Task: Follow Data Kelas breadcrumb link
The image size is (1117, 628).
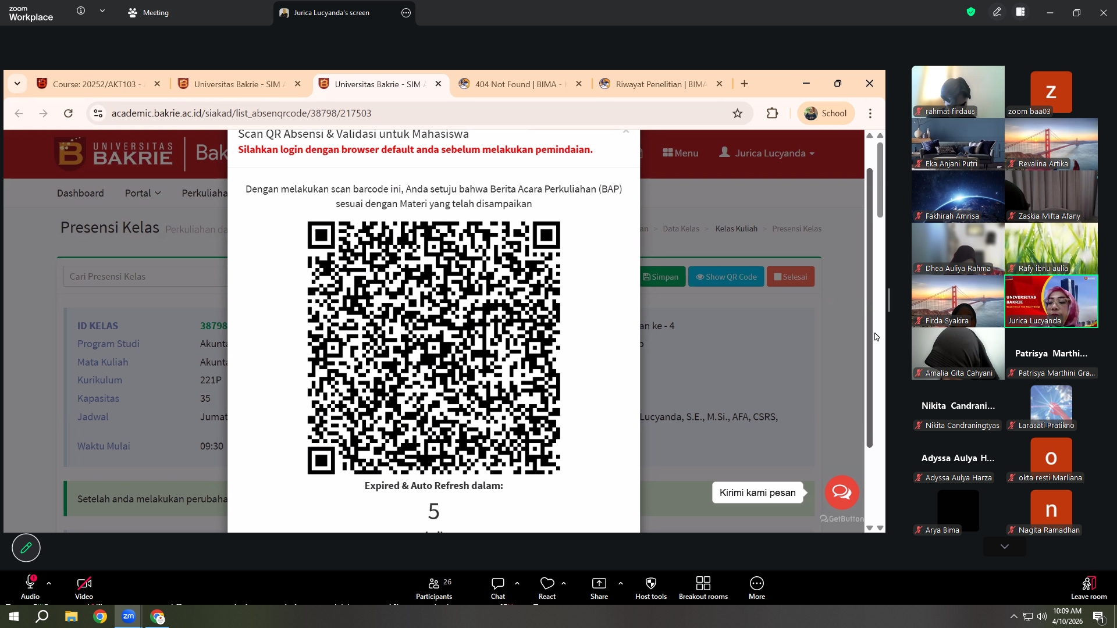Action: 681,229
